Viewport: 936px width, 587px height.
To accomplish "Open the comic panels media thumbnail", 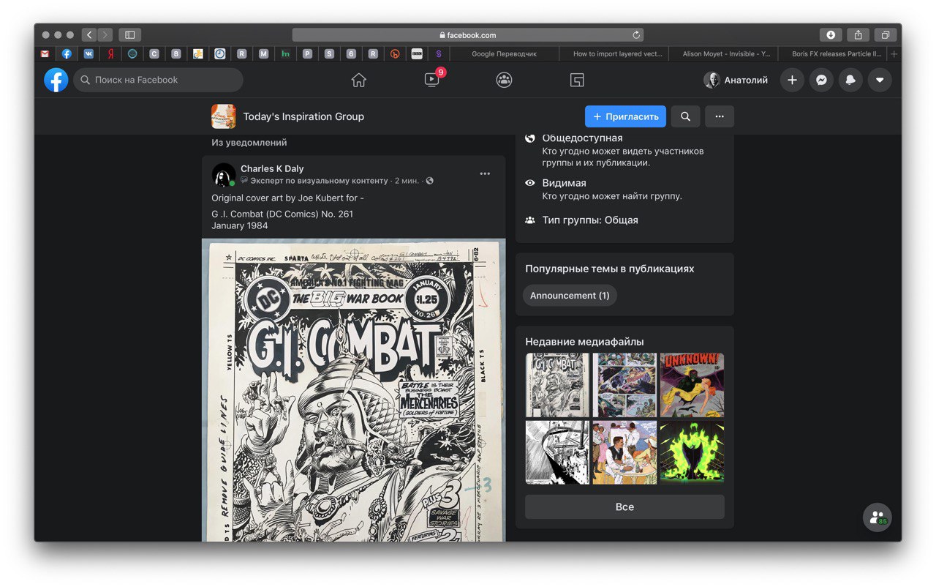I will (x=624, y=385).
